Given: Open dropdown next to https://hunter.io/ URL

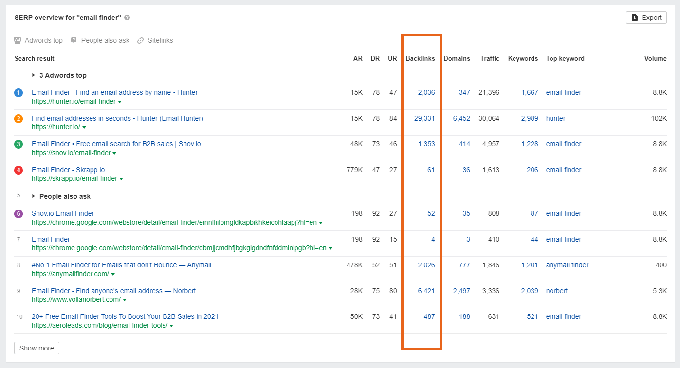Looking at the screenshot, I should pyautogui.click(x=84, y=128).
